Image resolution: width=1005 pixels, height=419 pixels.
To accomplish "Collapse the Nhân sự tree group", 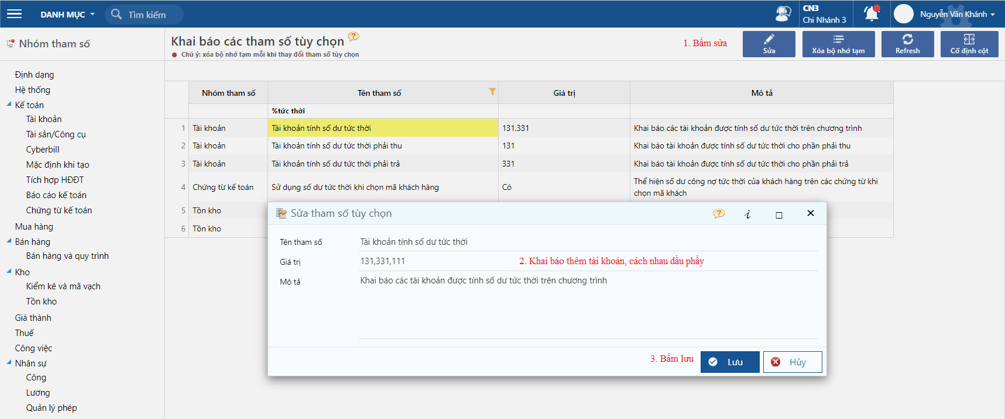I will pos(9,363).
